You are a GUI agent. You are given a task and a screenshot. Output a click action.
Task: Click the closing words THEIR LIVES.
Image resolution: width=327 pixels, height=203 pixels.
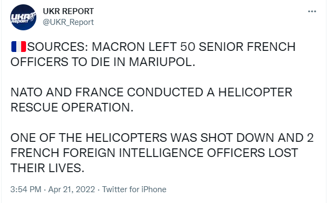pyautogui.click(x=47, y=168)
